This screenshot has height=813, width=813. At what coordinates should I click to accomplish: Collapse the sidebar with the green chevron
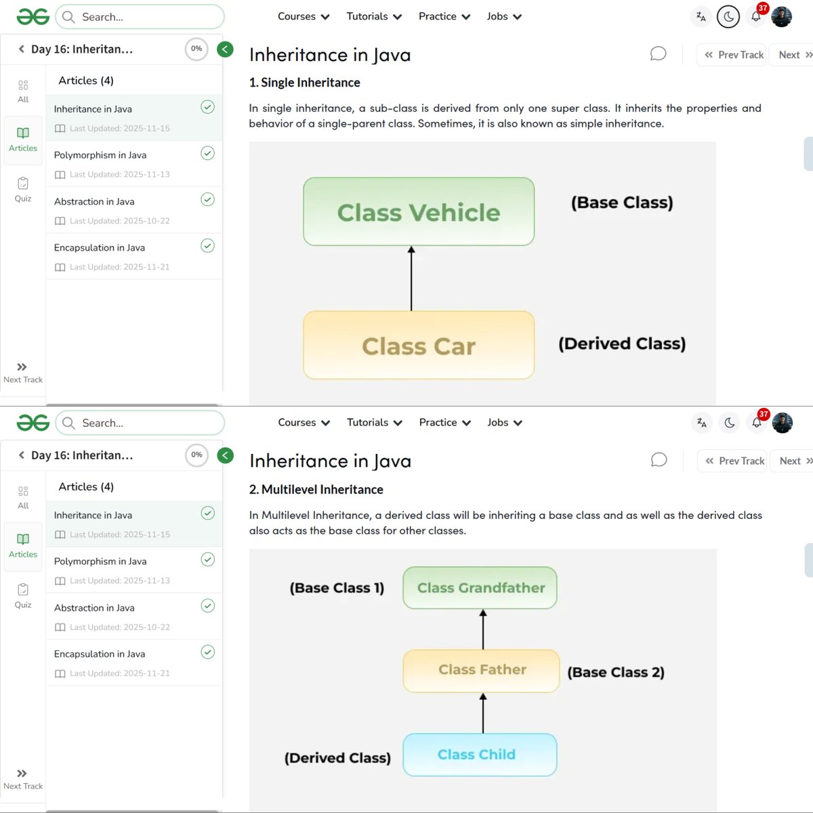[225, 49]
